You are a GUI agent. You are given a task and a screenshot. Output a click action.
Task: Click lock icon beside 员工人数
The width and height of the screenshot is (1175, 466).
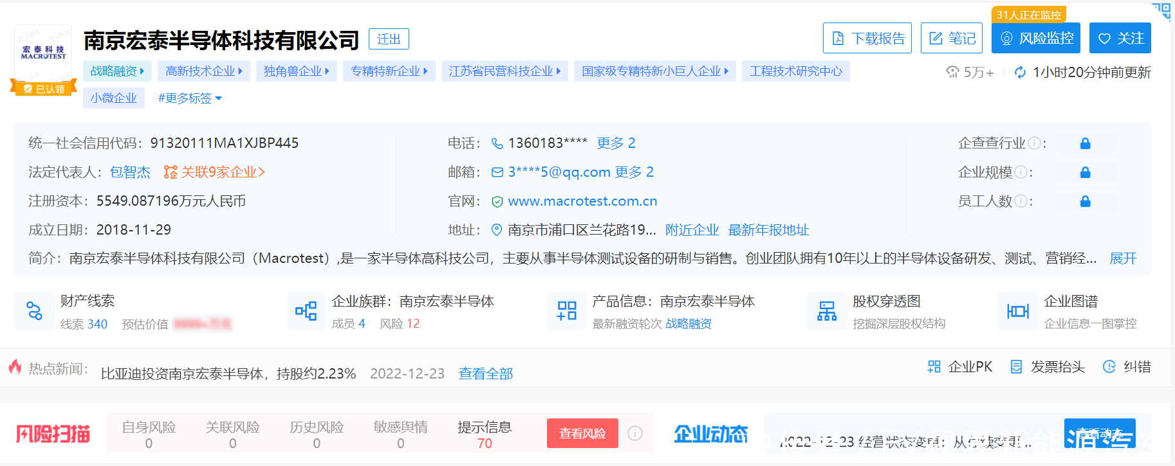1085,201
